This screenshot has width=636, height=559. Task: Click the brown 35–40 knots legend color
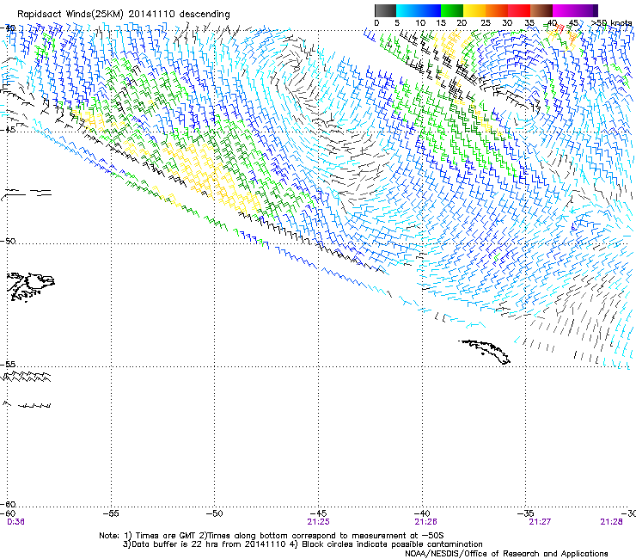541,10
